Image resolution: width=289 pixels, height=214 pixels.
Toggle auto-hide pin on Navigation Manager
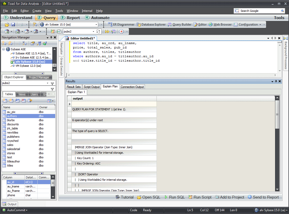pyautogui.click(x=51, y=38)
